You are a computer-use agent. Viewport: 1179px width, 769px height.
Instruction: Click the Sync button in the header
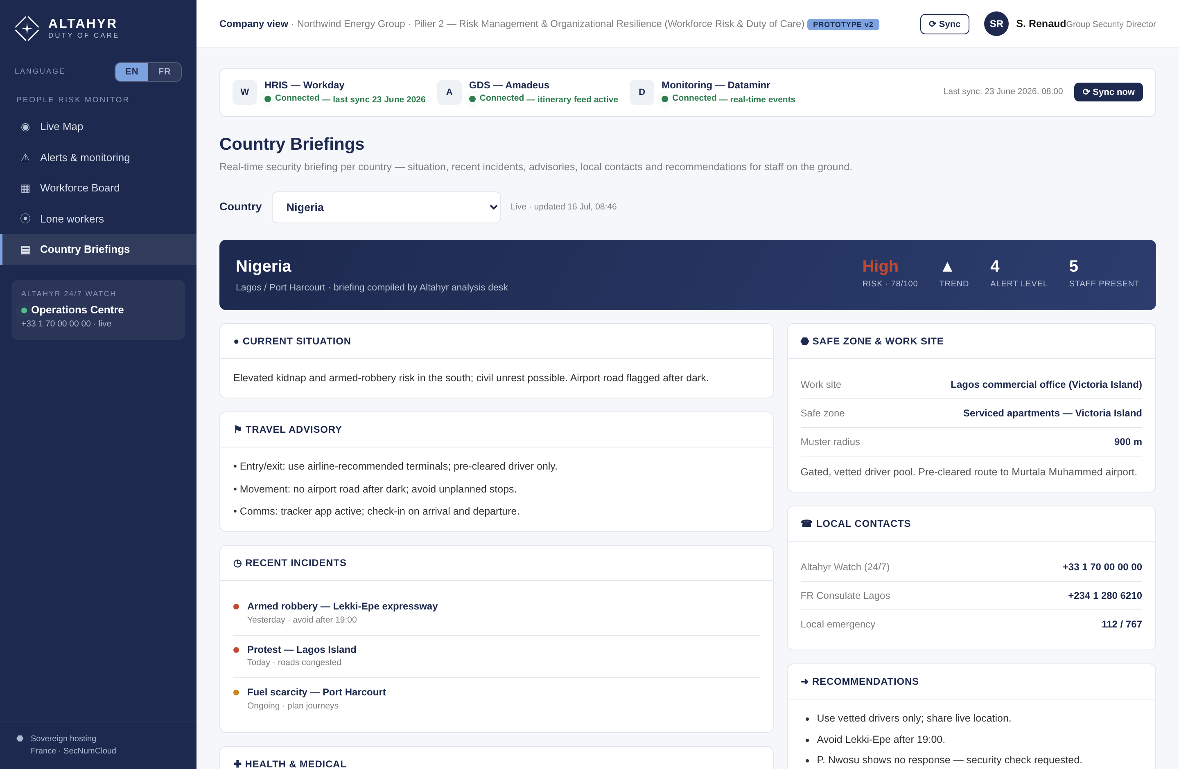[x=944, y=24]
